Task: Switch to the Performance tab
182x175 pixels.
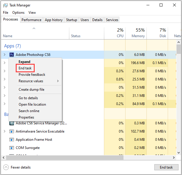Action: [31, 20]
